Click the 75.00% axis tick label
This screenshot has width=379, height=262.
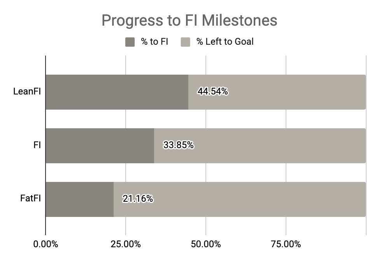pos(286,245)
